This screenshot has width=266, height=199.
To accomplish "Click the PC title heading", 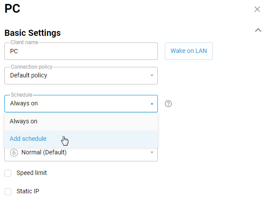I will 12,9.
